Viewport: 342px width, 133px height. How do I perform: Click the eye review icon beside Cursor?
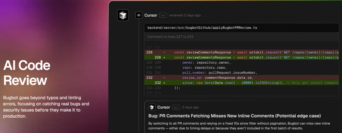coord(139,15)
